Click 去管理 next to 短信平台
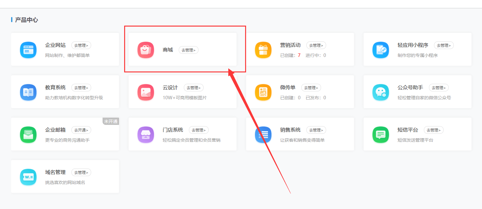 pos(434,130)
